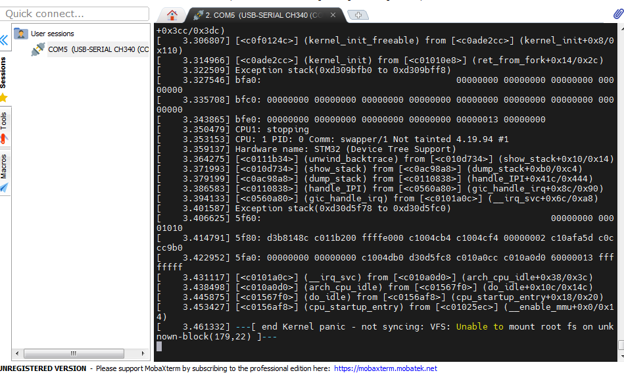This screenshot has width=624, height=373.
Task: Click 'UNREGISTERED VERSION' status text
Action: (43, 368)
